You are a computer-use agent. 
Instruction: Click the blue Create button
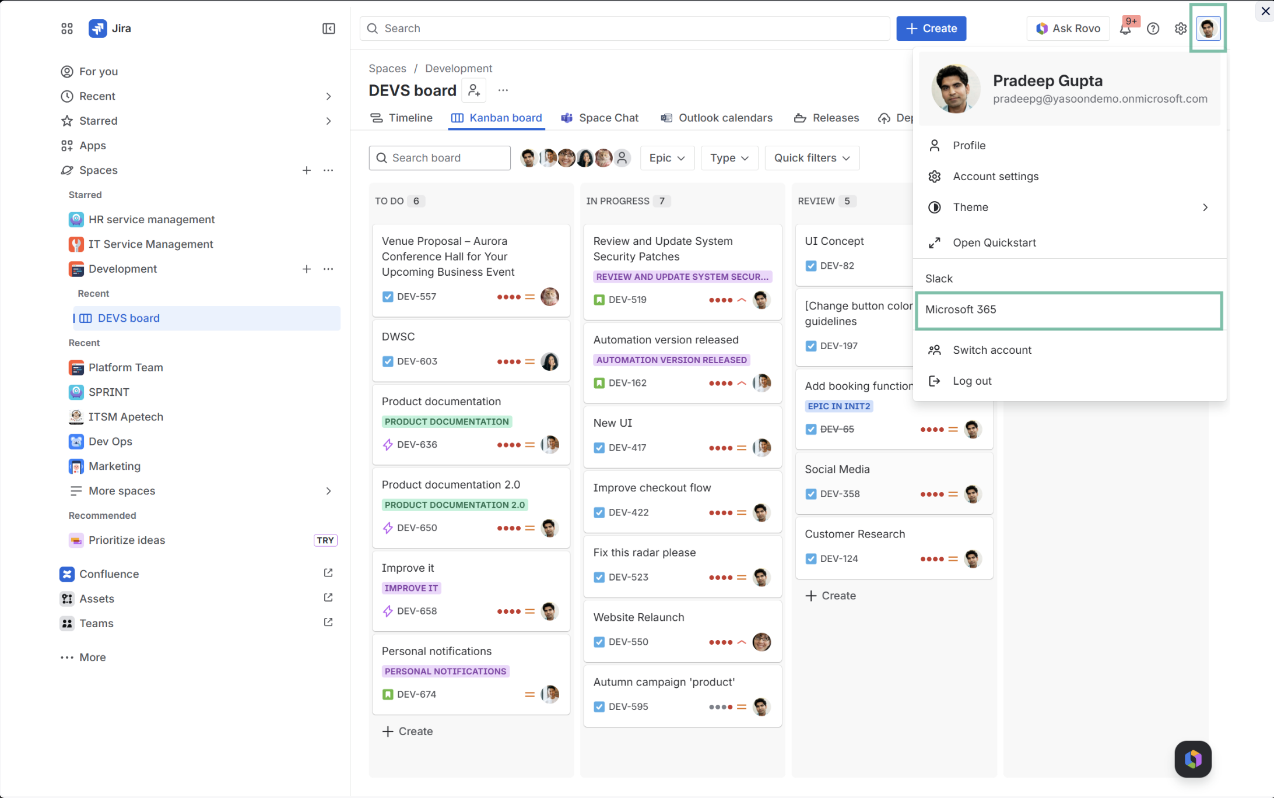(x=931, y=29)
